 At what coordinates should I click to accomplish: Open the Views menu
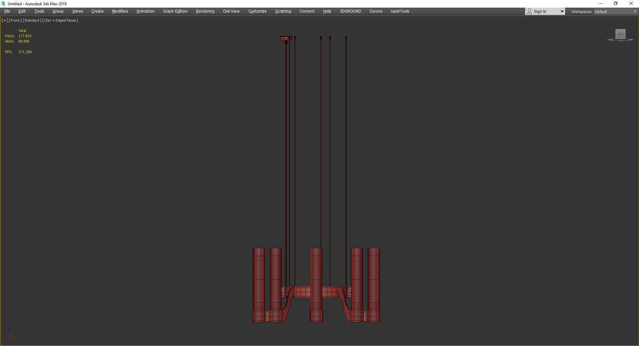click(x=78, y=11)
